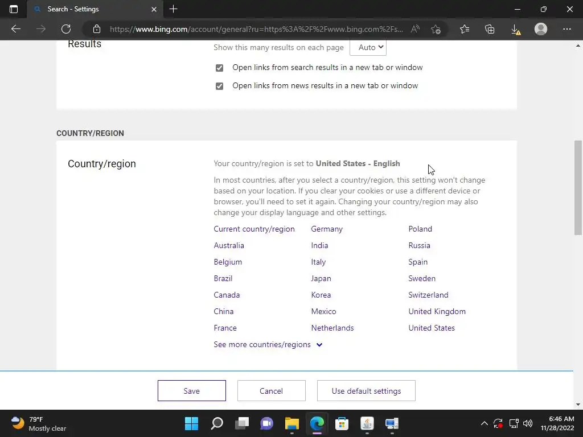
Task: Show hidden system tray icons
Action: pyautogui.click(x=484, y=423)
